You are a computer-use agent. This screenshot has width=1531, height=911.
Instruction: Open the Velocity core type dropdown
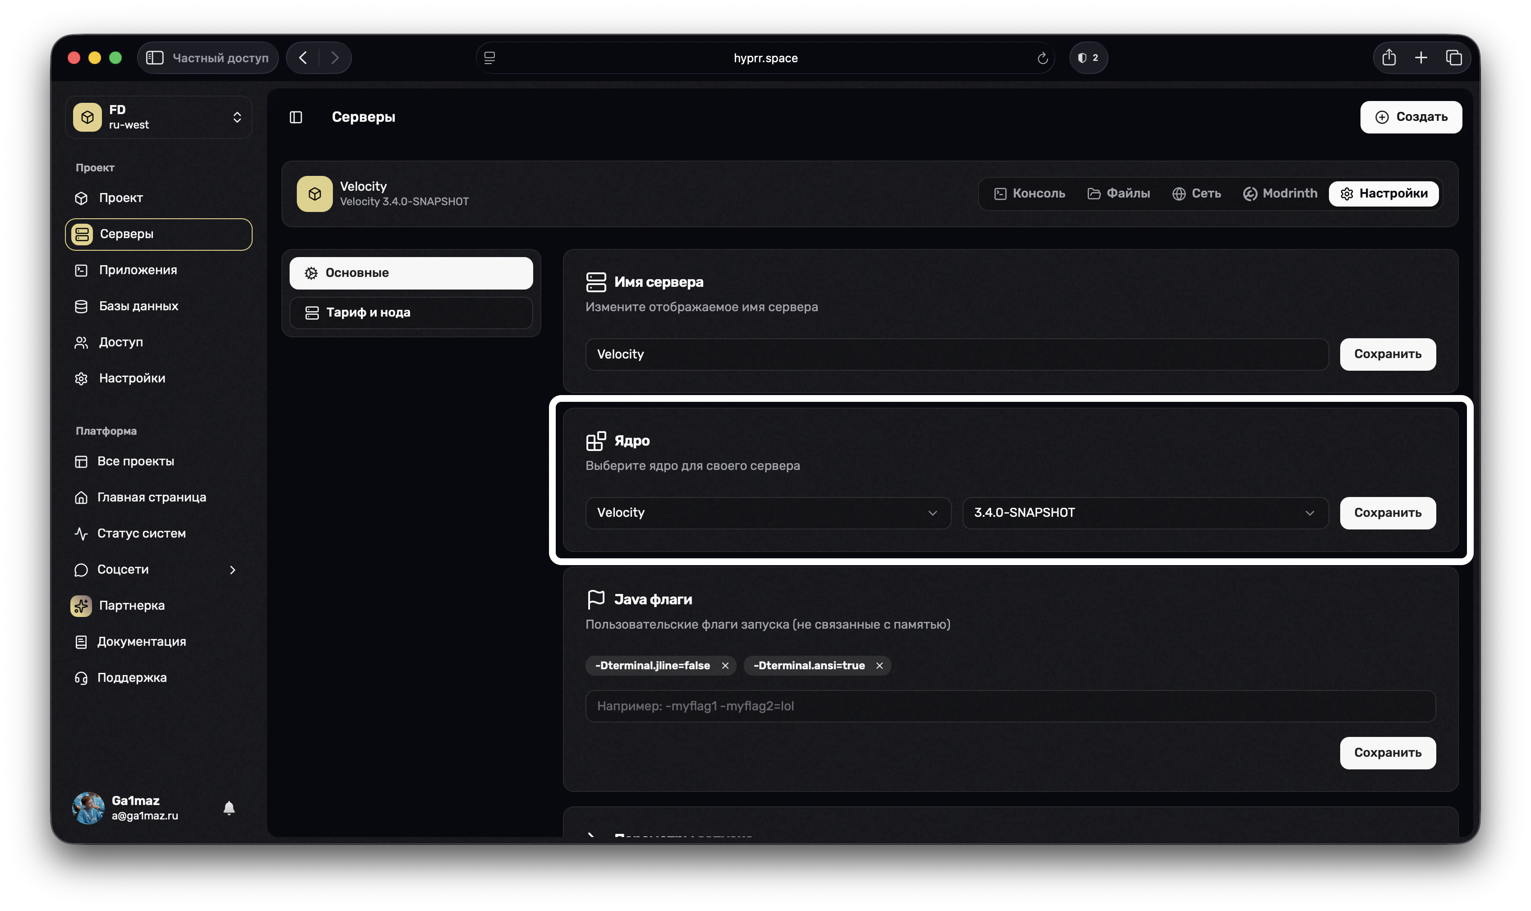[768, 513]
